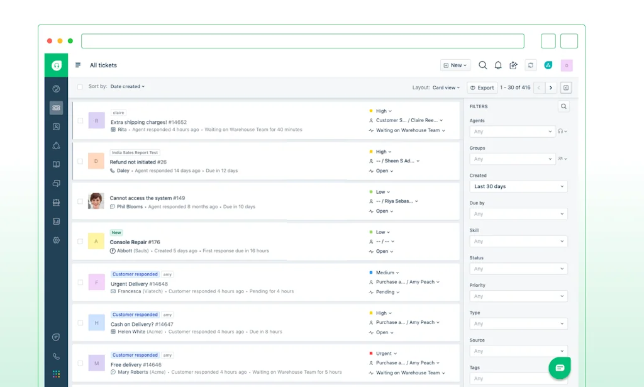The image size is (644, 387).
Task: Select the checkbox on ticket Refund not initiated
Action: click(80, 160)
